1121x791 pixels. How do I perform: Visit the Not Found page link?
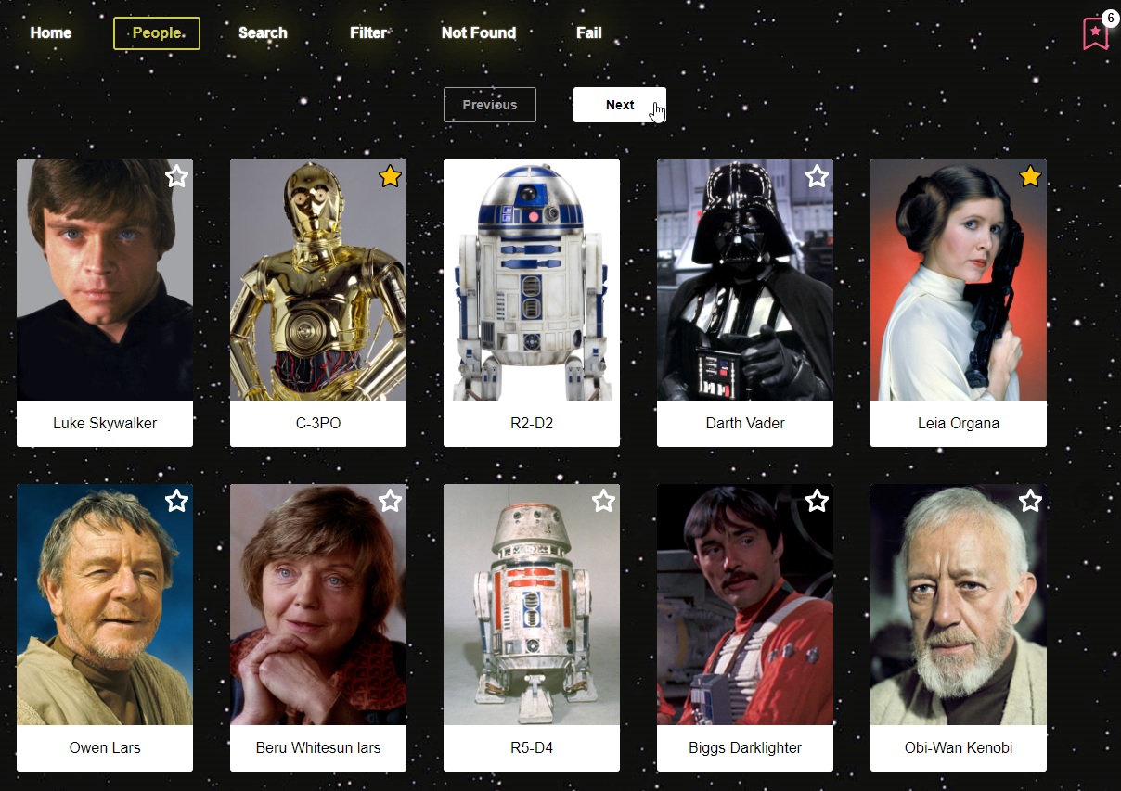pyautogui.click(x=479, y=32)
